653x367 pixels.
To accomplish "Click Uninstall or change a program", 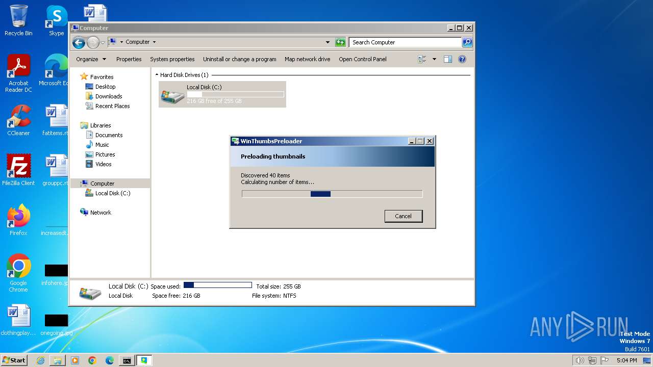I will click(239, 59).
